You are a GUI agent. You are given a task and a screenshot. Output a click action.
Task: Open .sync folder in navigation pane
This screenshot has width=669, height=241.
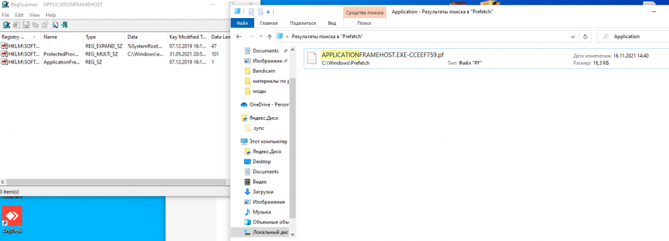click(258, 128)
